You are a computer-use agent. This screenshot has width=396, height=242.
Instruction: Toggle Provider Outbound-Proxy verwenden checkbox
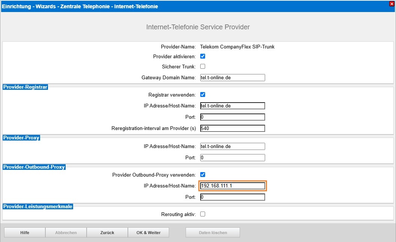tap(202, 175)
